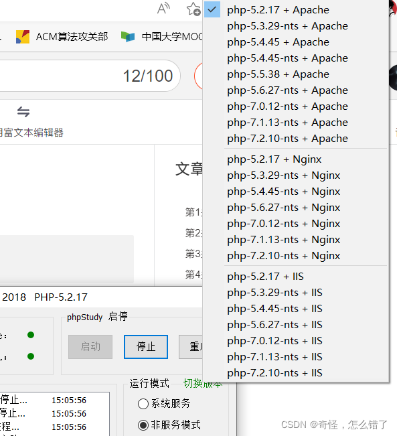Click the rich text editor switch icon
This screenshot has width=397, height=436.
(x=23, y=112)
